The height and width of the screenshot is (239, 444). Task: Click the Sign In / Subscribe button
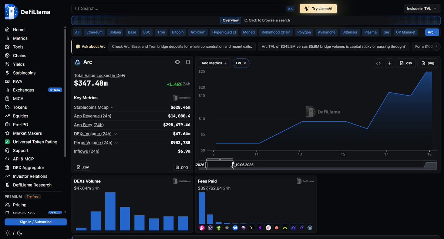[x=36, y=222]
